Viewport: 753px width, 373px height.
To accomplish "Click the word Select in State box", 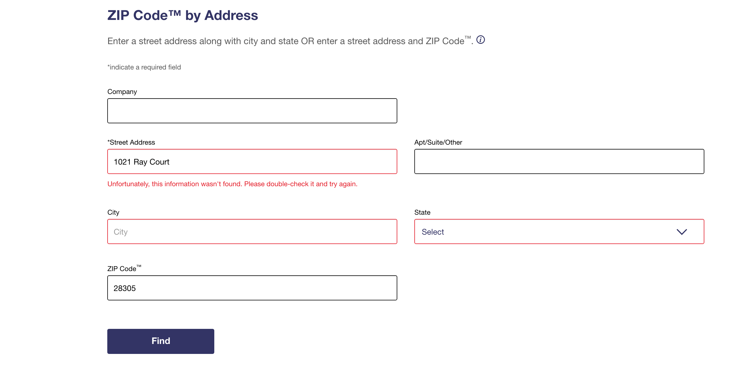I will pyautogui.click(x=433, y=232).
